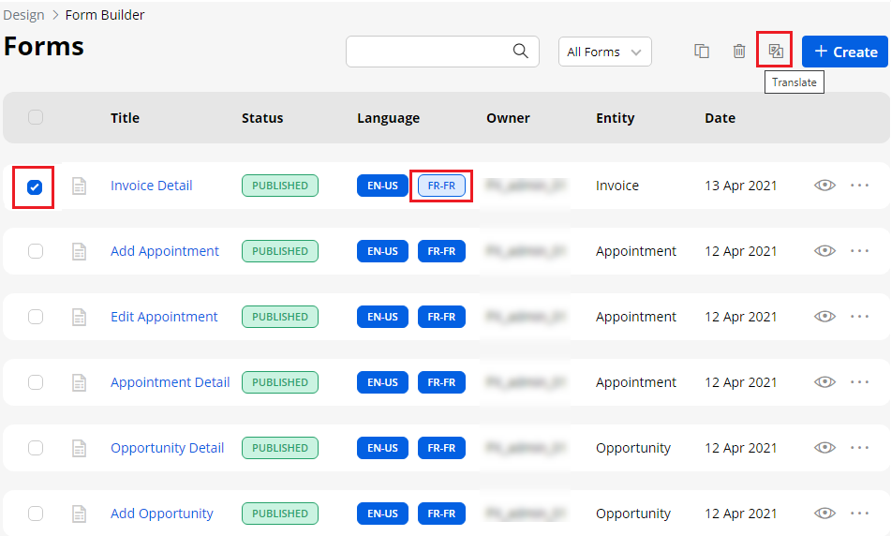Check the Add Appointment row checkbox
This screenshot has width=891, height=536.
tap(36, 251)
